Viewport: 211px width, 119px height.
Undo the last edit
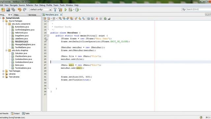coord(20,10)
